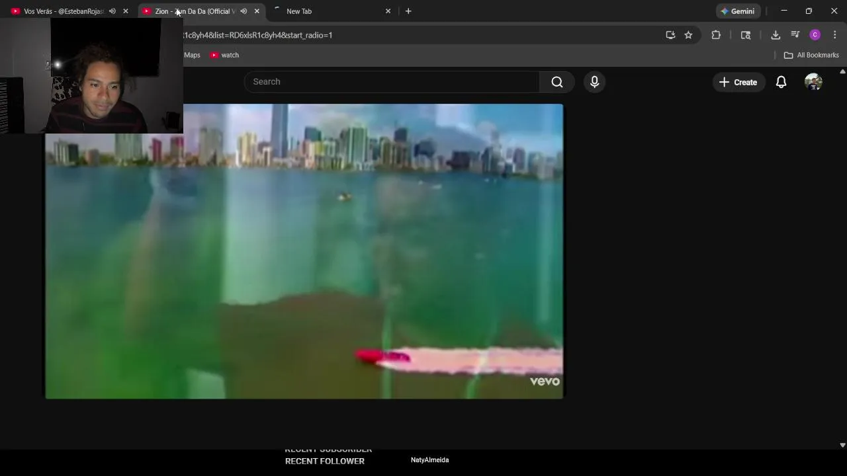The image size is (847, 476).
Task: Switch to the New Tab tab
Action: pyautogui.click(x=332, y=11)
